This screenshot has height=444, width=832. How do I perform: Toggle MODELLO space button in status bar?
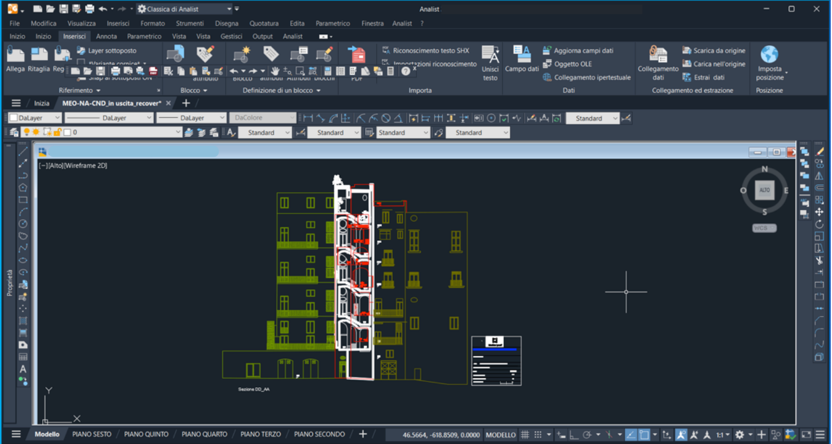500,435
